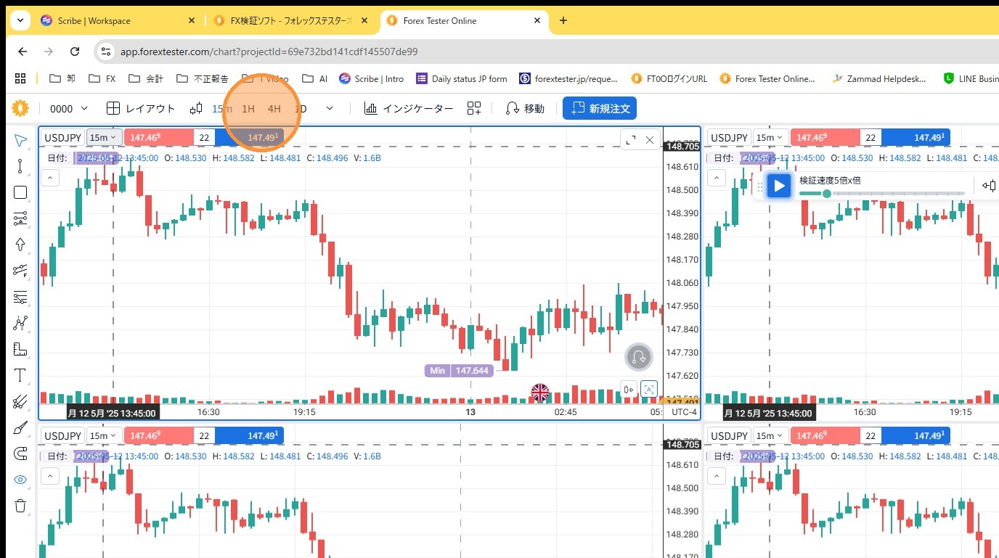Viewport: 999px width, 558px height.
Task: Select the up arrow marker tool
Action: (x=20, y=245)
